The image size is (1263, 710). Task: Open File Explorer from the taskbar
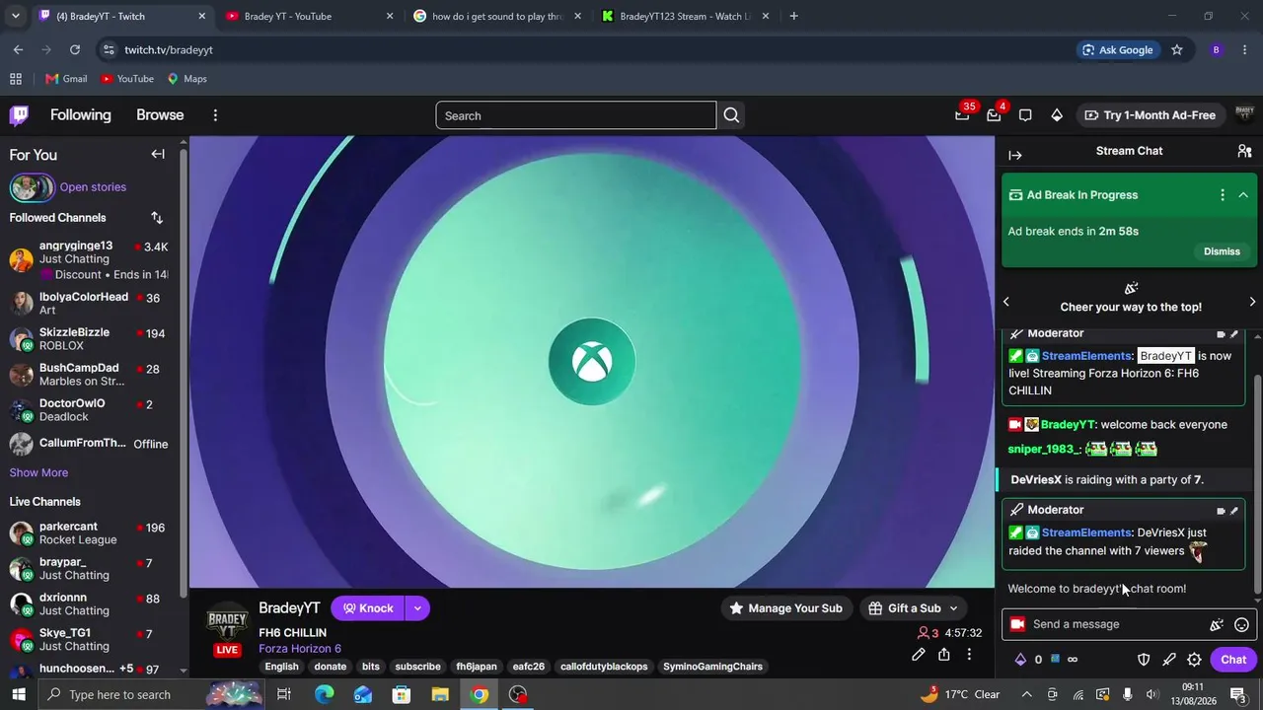tap(440, 694)
